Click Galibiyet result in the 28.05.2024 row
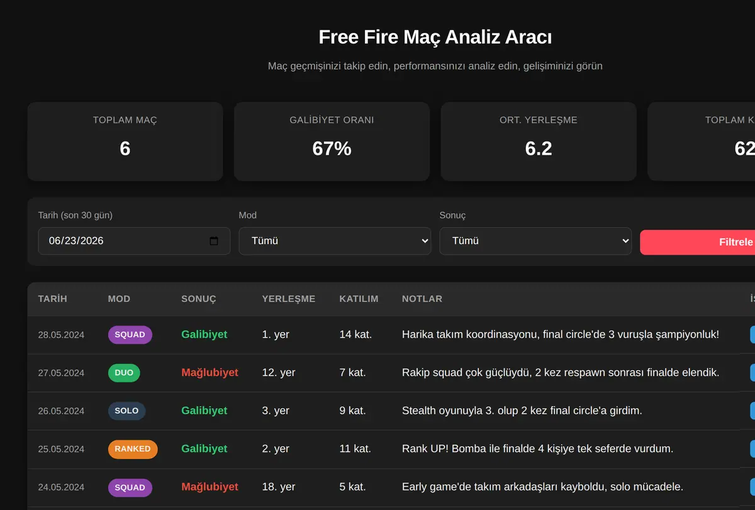The width and height of the screenshot is (755, 510). pos(204,335)
